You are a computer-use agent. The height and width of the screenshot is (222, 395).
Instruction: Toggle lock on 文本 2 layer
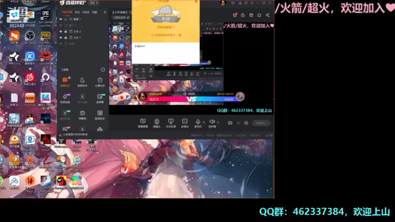coord(66,32)
